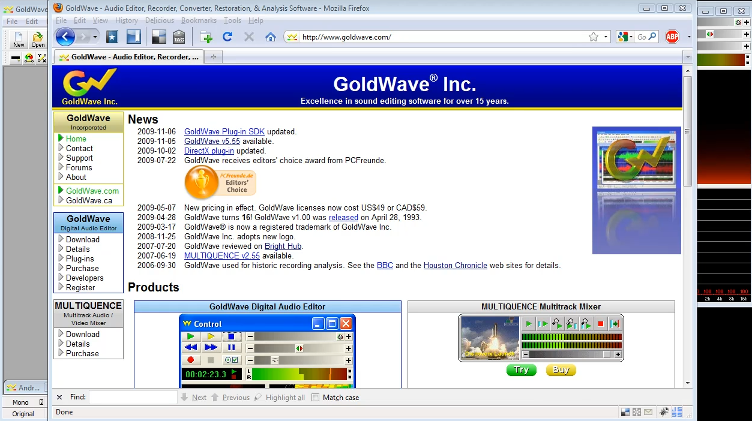752x421 pixels.
Task: Open the View menu in Firefox
Action: (x=100, y=20)
